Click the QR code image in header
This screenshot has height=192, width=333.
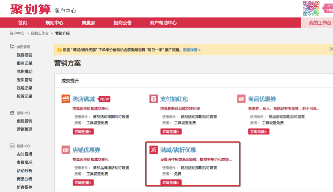point(311,8)
